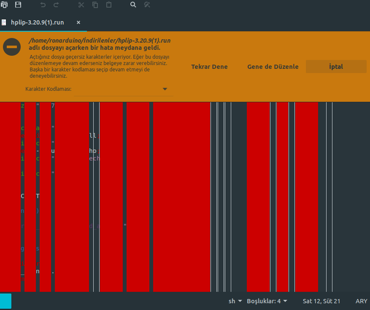Click the paste clipboard icon

[109, 5]
